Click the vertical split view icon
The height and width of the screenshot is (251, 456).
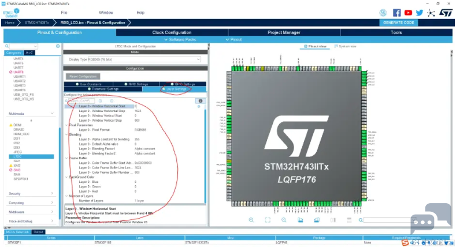click(333, 220)
